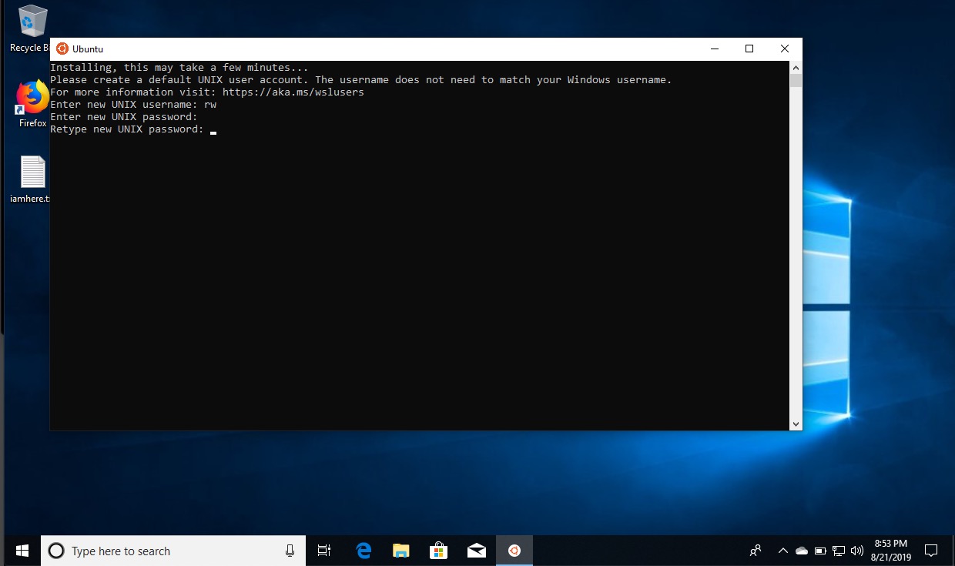Image resolution: width=955 pixels, height=566 pixels.
Task: Click the terminal scrollbar up arrow
Action: point(796,68)
